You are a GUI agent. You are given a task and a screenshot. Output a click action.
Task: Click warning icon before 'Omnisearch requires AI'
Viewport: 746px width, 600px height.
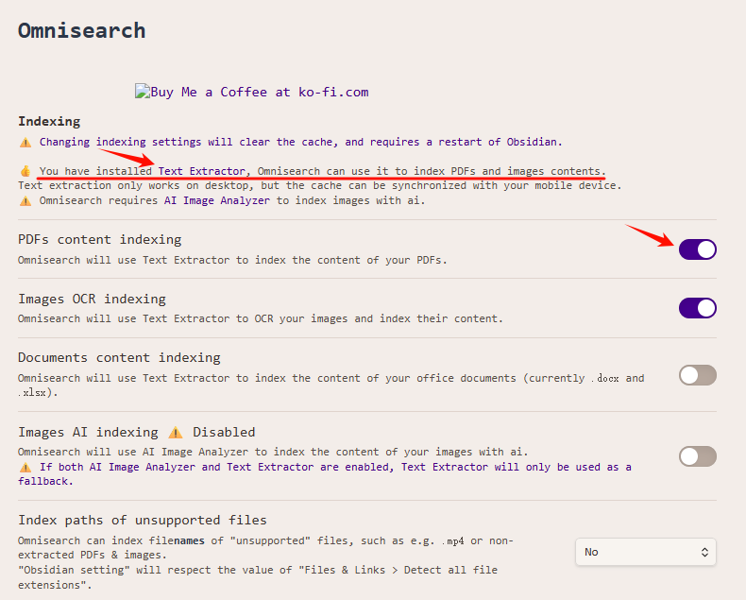tap(25, 200)
